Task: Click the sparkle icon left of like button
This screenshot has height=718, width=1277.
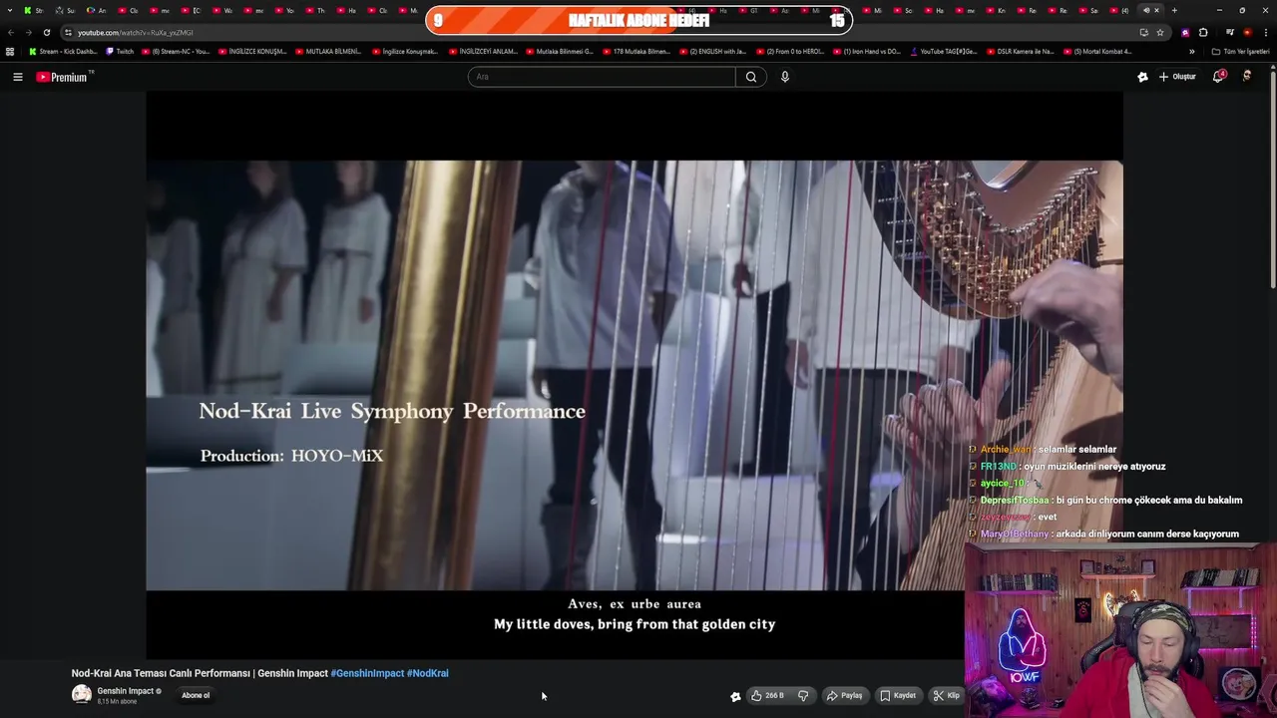Action: (735, 696)
